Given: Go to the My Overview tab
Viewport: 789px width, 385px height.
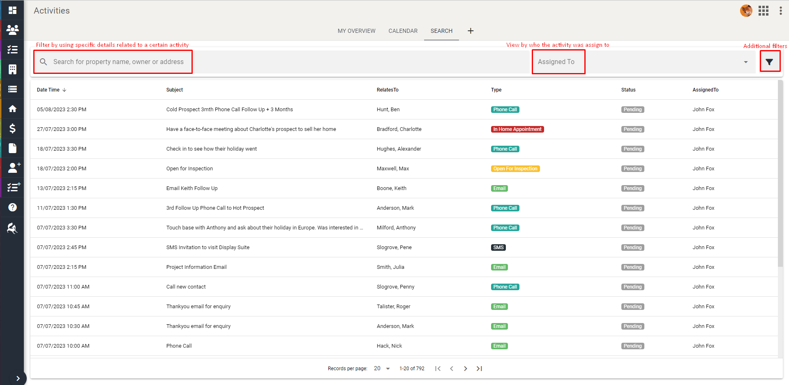Looking at the screenshot, I should (356, 31).
